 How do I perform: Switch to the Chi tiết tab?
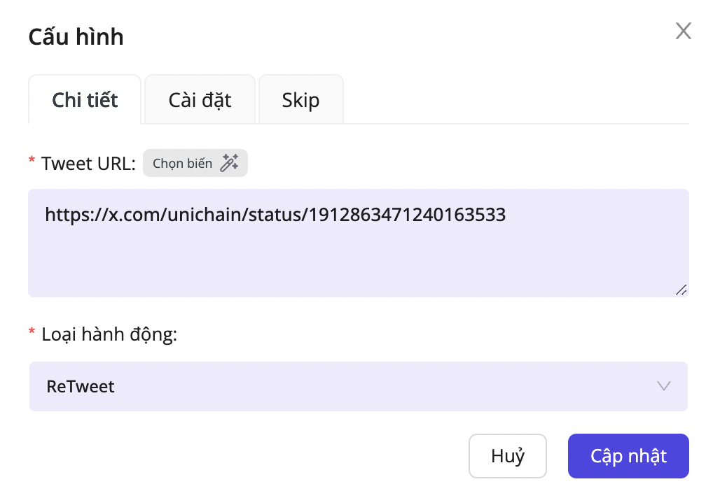coord(85,100)
